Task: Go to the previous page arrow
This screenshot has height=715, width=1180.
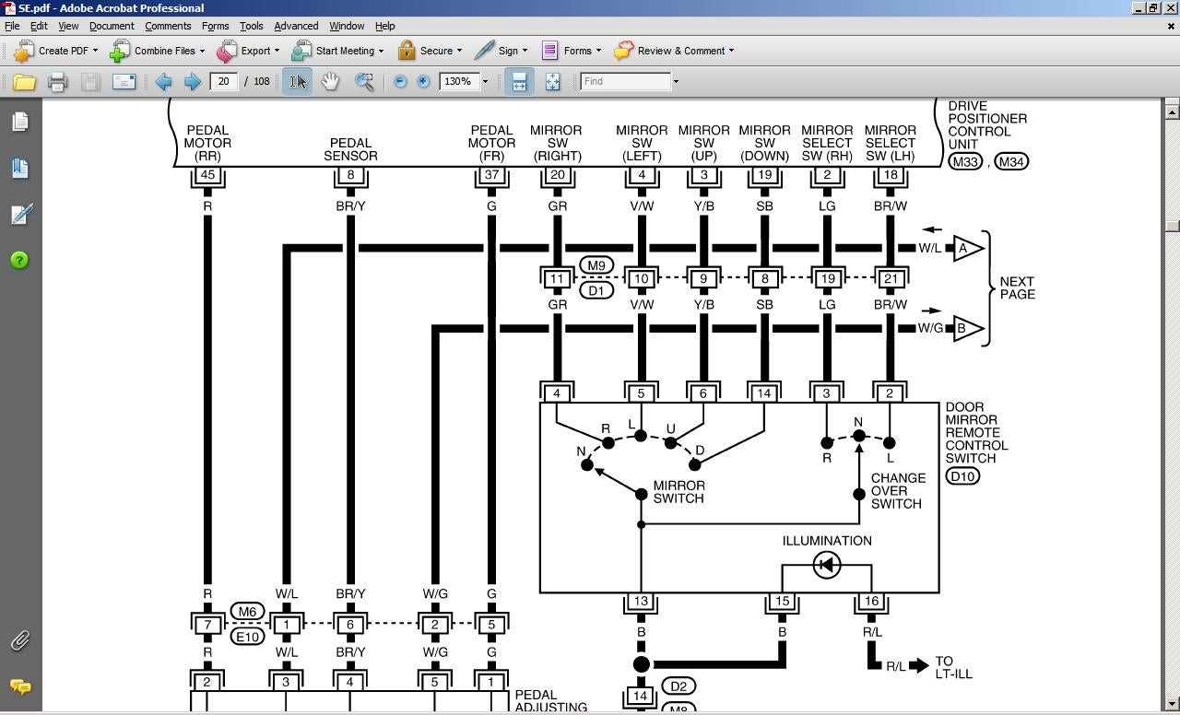Action: point(163,82)
